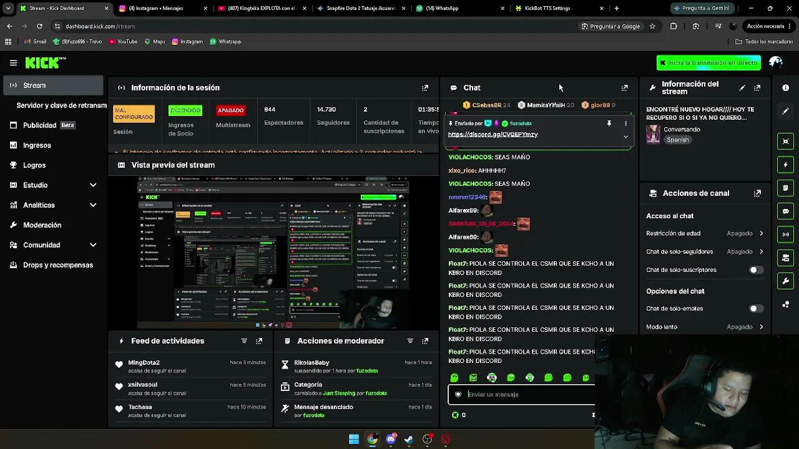The height and width of the screenshot is (449, 799).
Task: Open Drops y recompensas in the sidebar
Action: tap(53, 265)
